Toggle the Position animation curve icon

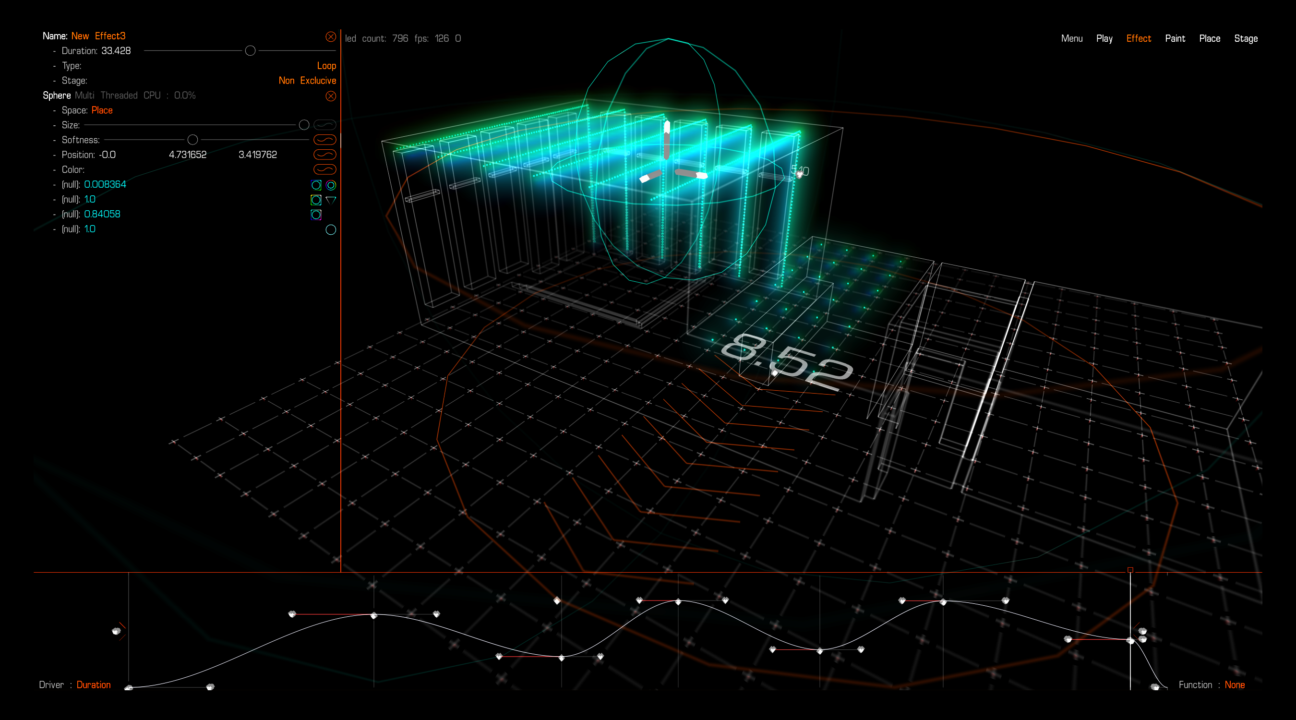324,155
